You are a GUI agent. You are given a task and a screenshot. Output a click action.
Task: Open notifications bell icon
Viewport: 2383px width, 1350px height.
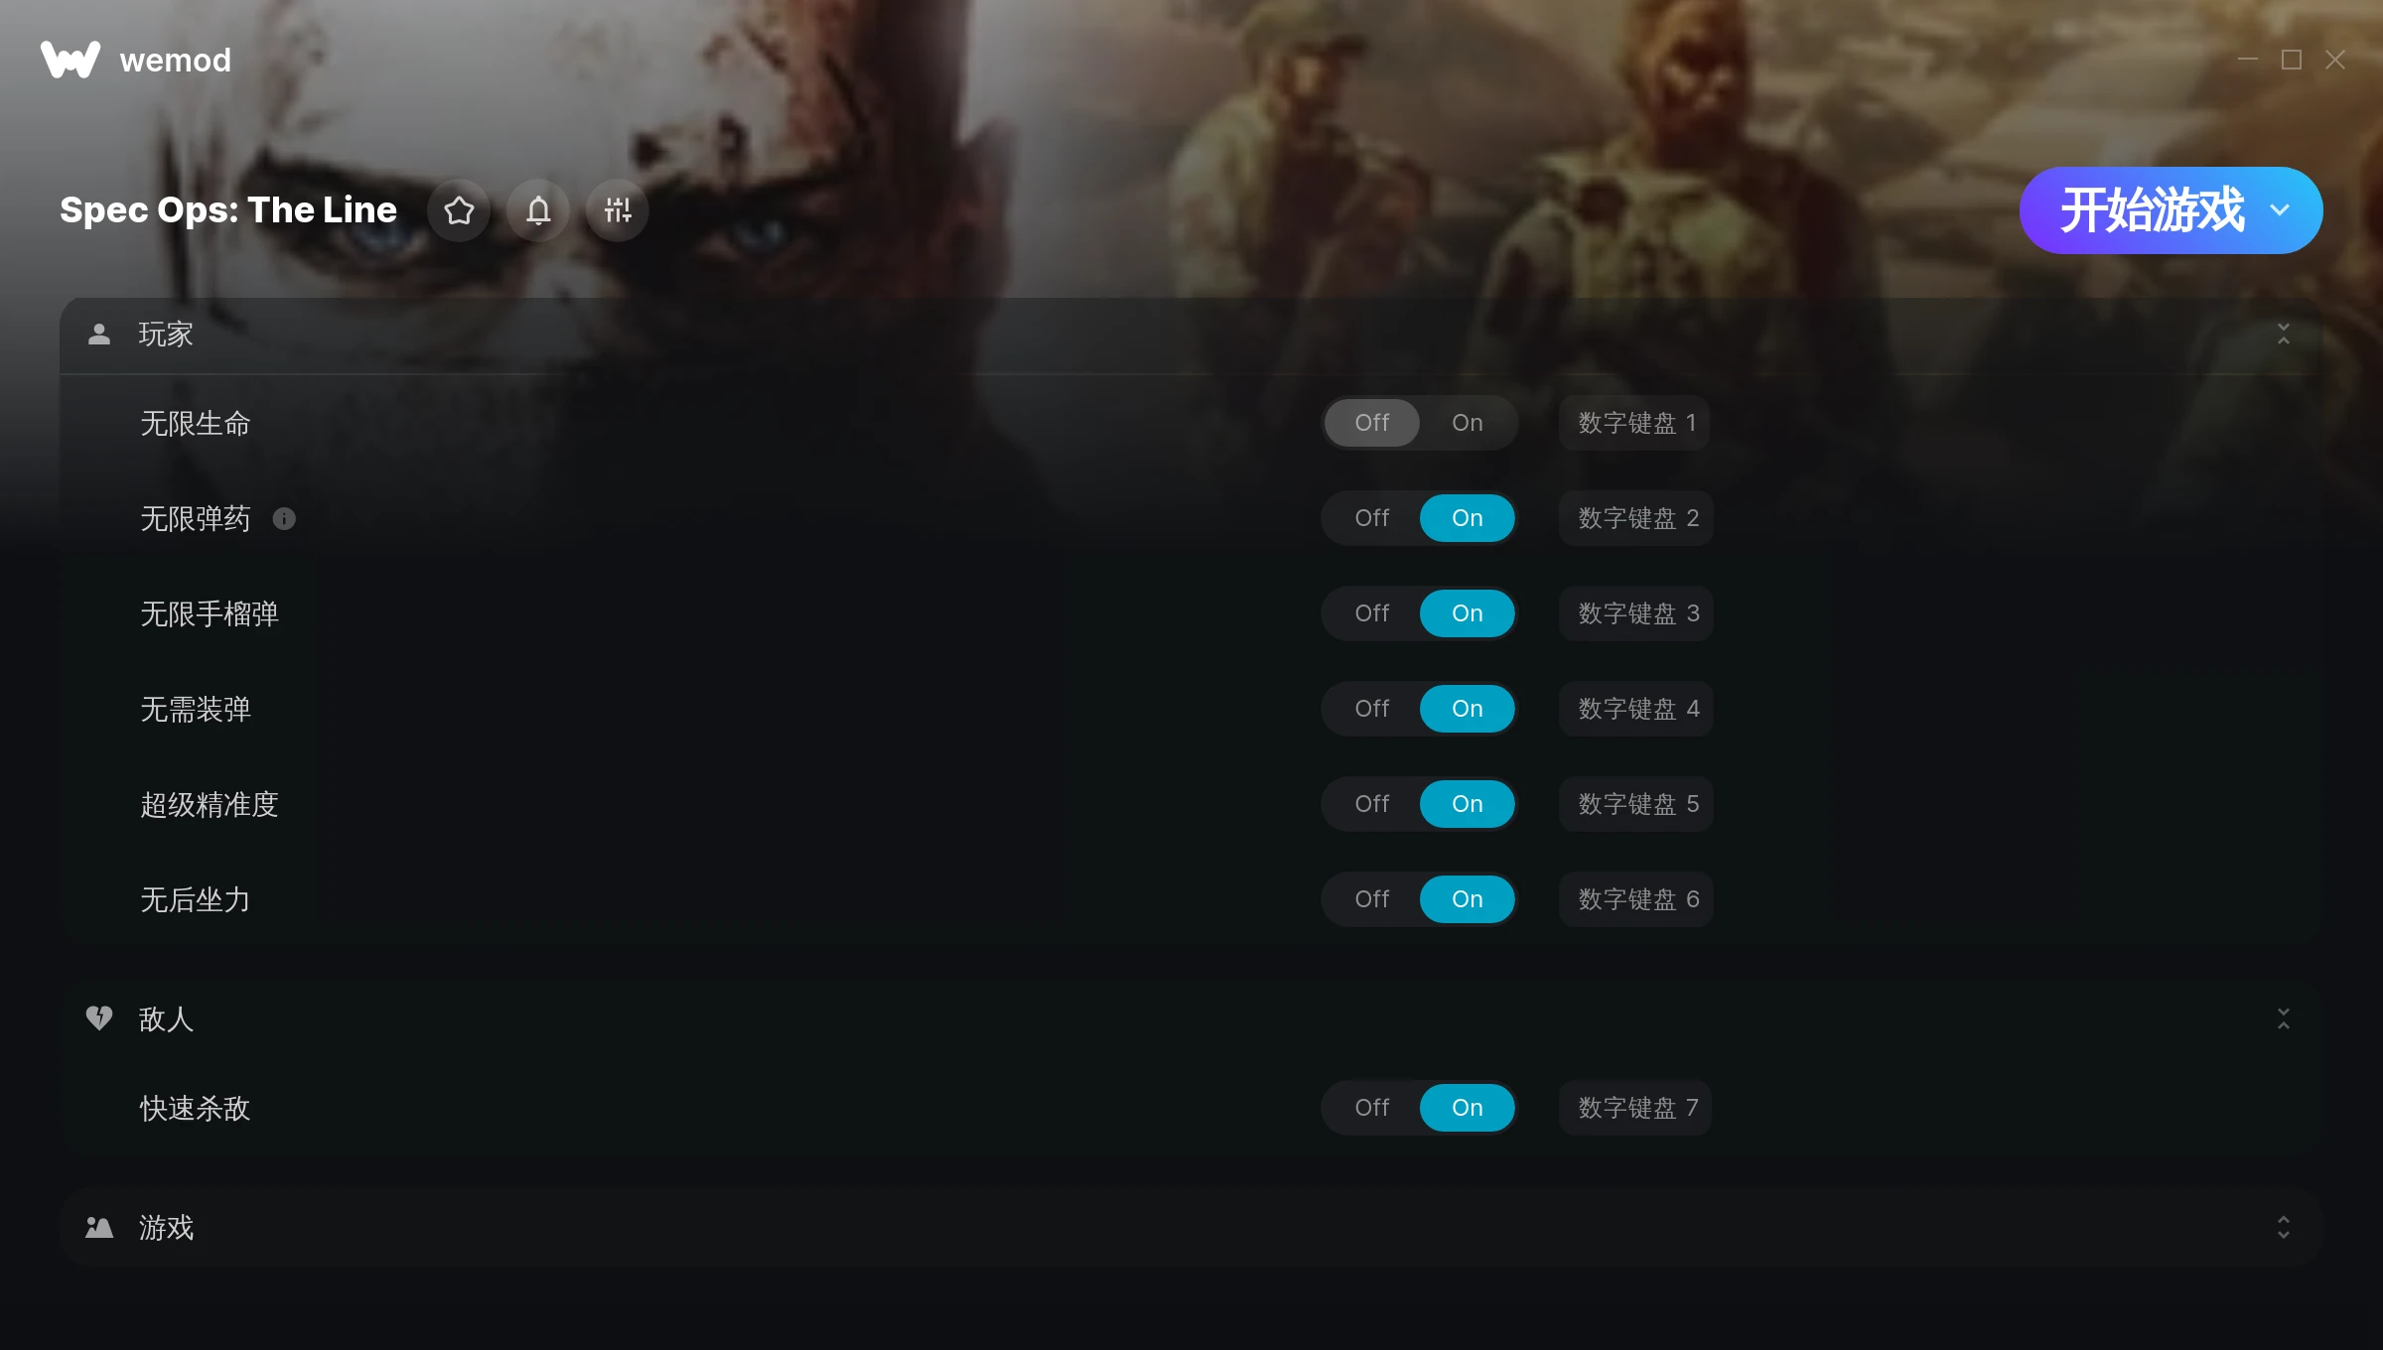coord(538,210)
